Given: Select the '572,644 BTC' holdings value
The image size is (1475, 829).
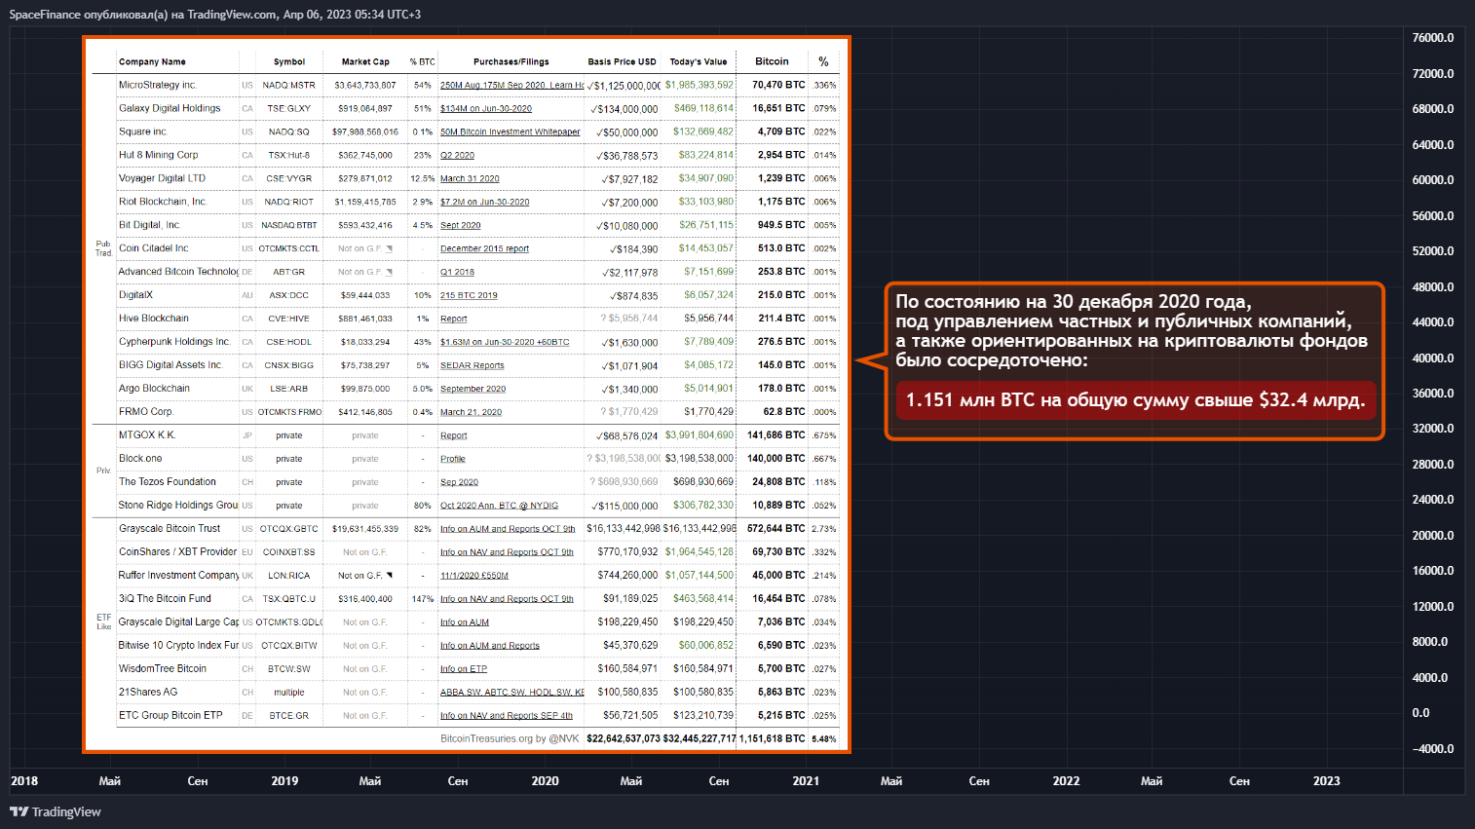Looking at the screenshot, I should (776, 529).
